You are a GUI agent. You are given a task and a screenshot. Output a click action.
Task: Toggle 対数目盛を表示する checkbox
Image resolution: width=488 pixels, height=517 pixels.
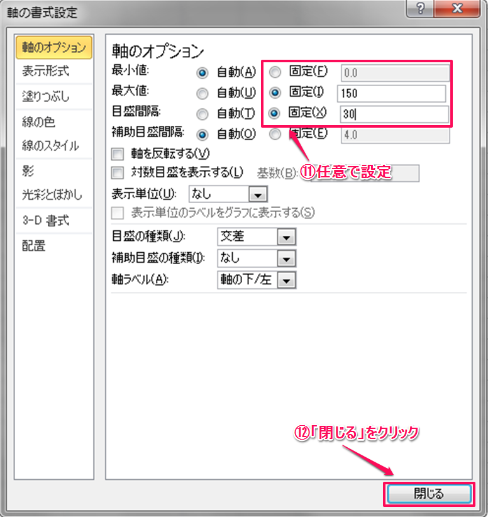(x=116, y=172)
